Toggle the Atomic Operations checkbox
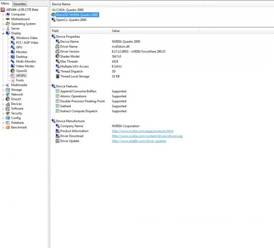Viewport: 274px width, 248px height. (x=57, y=96)
